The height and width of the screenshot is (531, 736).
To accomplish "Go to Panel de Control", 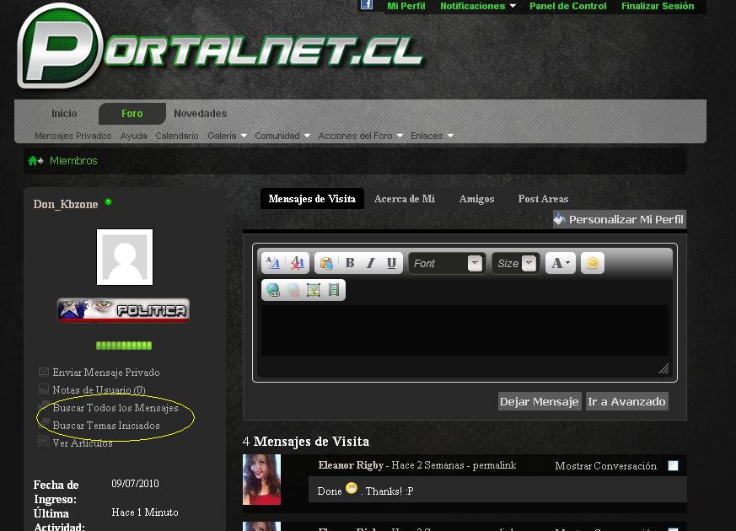I will pyautogui.click(x=568, y=6).
